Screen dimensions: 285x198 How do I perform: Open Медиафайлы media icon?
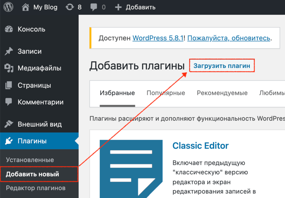(x=9, y=68)
